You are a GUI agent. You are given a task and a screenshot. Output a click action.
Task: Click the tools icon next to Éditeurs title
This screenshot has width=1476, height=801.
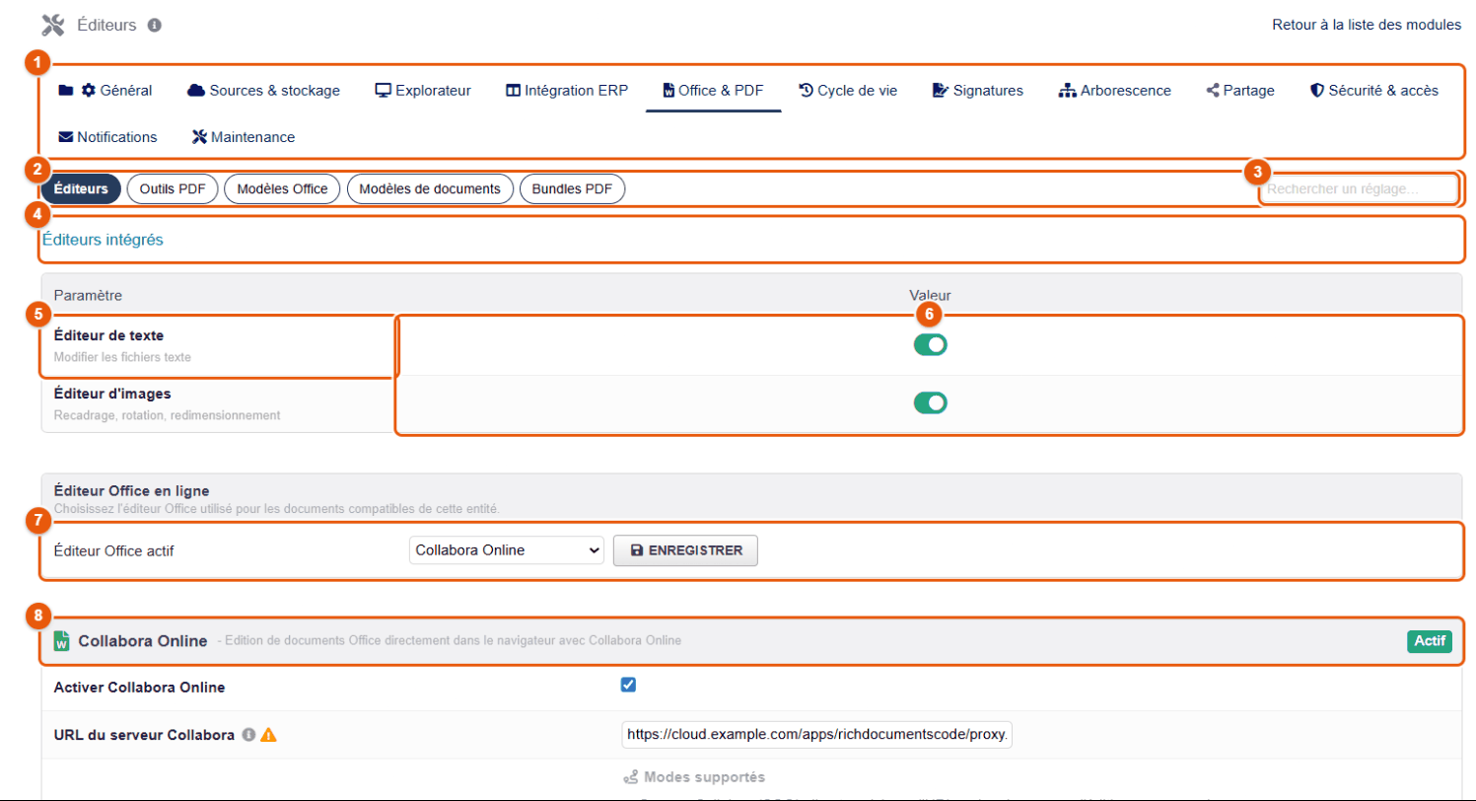click(53, 25)
